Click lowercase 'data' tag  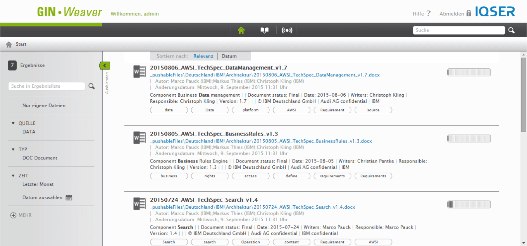tap(169, 110)
